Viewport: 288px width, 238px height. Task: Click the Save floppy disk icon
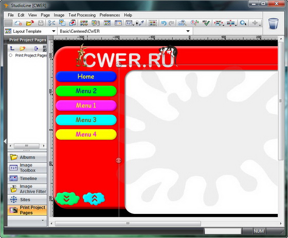(41, 23)
